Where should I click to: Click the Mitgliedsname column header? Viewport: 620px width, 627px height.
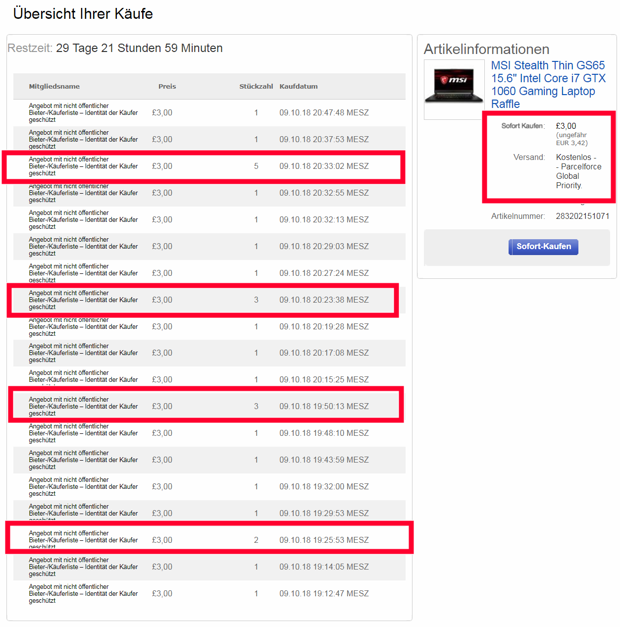[54, 86]
